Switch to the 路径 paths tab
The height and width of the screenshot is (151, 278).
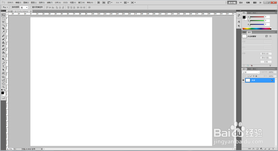pyautogui.click(x=254, y=69)
